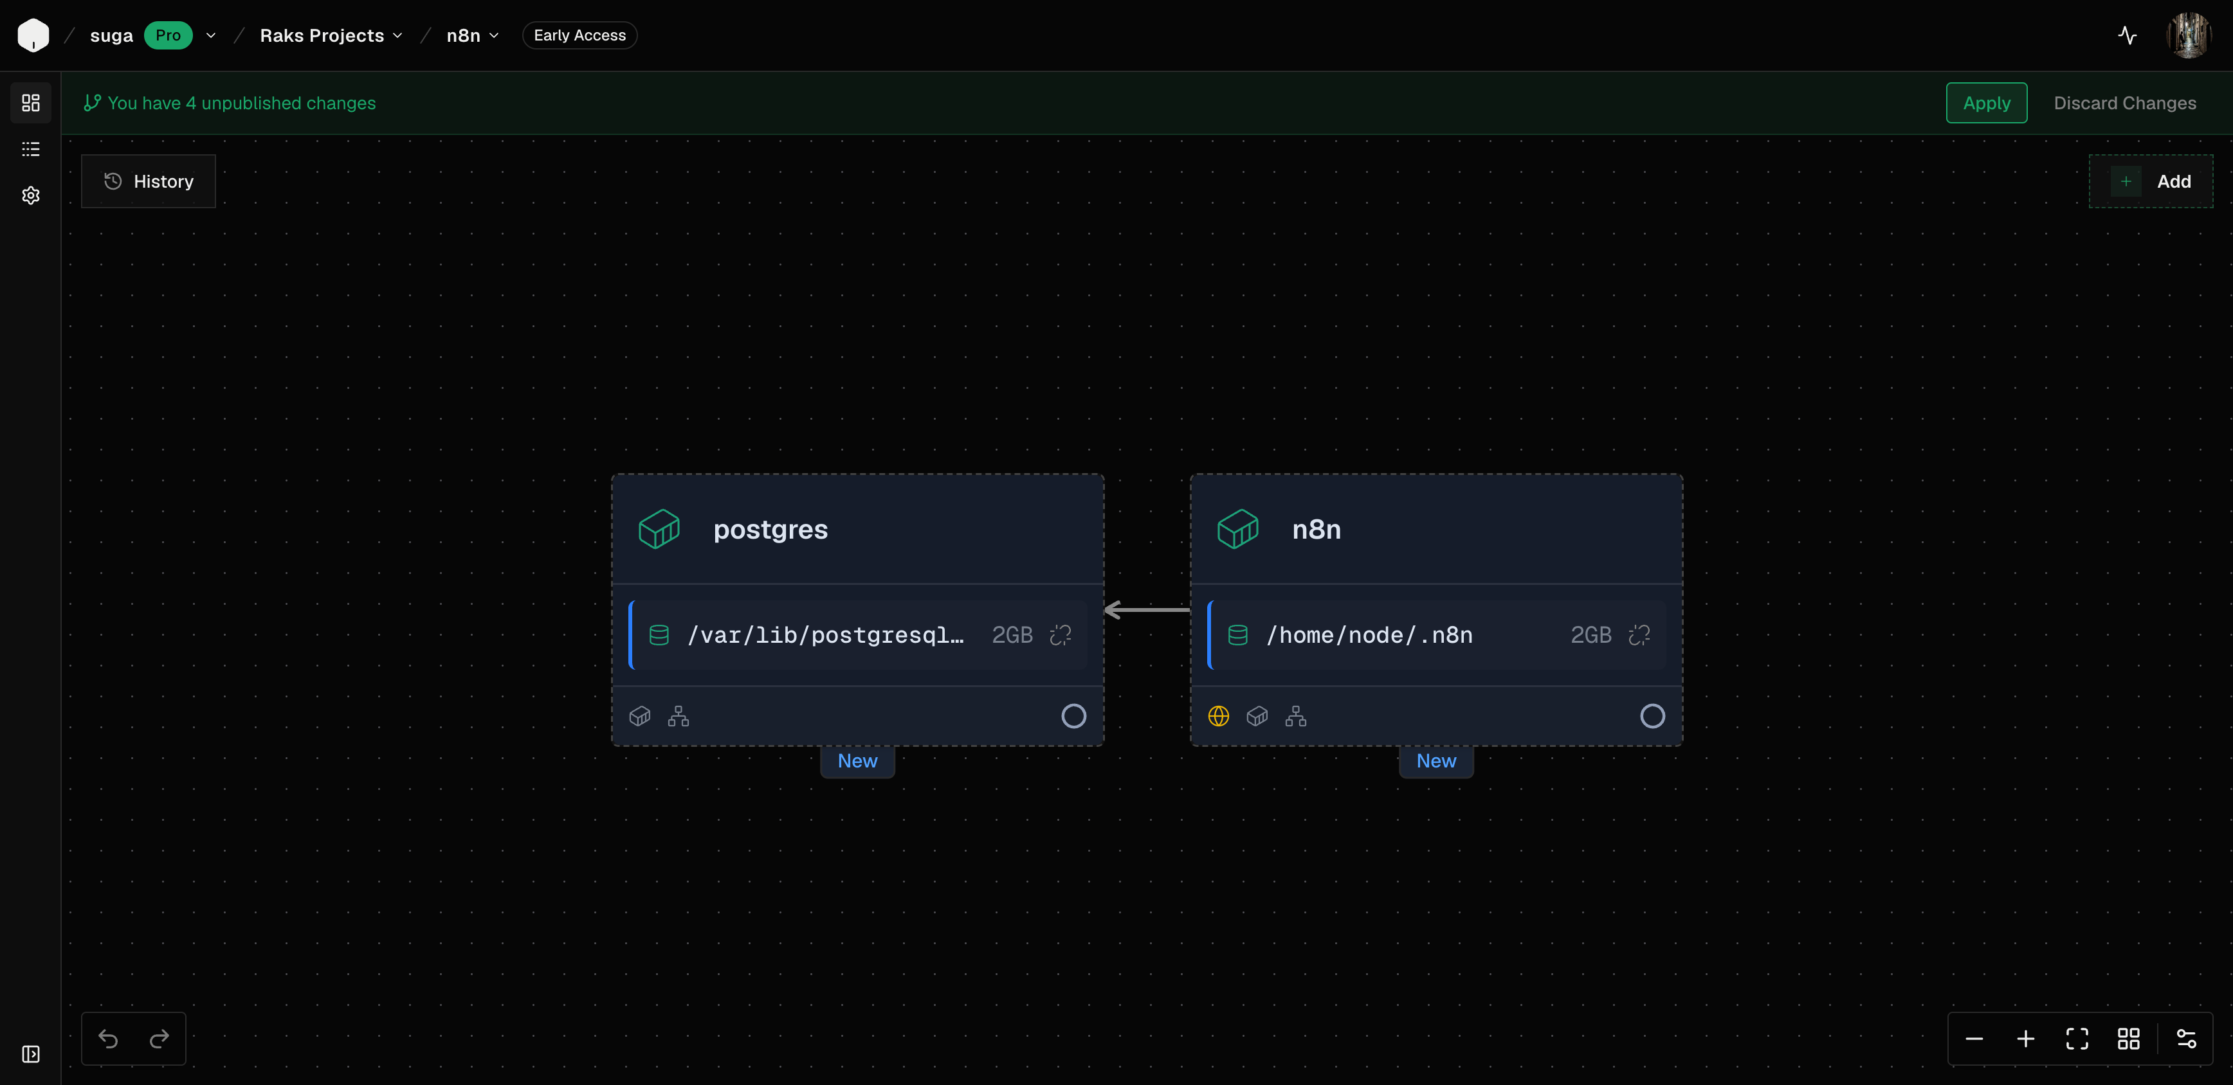Click the network icon in n8n footer
Image resolution: width=2233 pixels, height=1085 pixels.
(x=1296, y=716)
